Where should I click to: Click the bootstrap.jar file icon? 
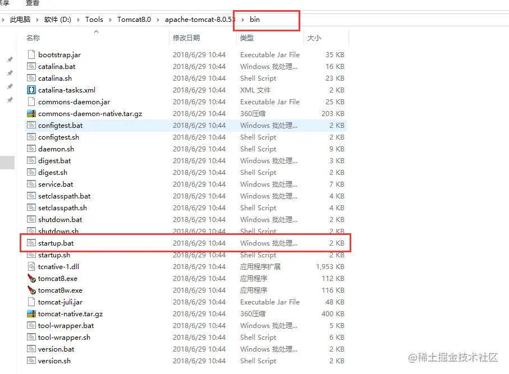[31, 54]
